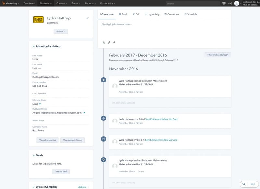Image resolution: width=260 pixels, height=189 pixels.
Task: Click the attachment paperclip icon
Action: click(114, 42)
